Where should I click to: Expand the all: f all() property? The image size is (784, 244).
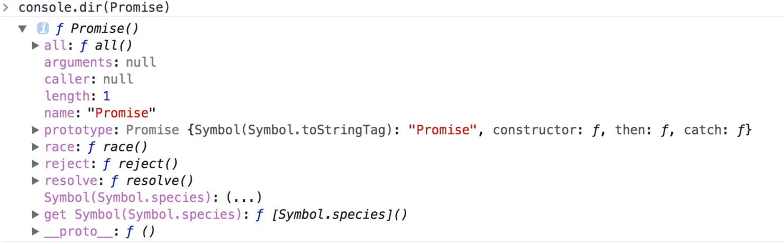coord(35,45)
